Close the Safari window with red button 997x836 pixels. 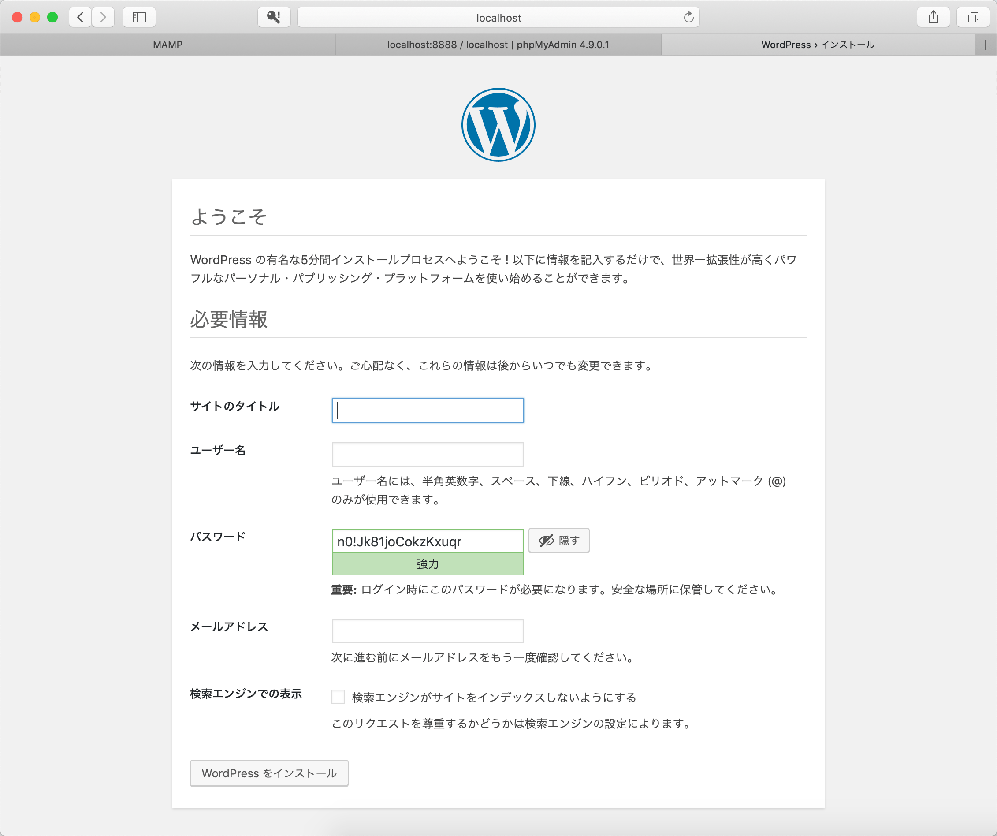pos(17,18)
